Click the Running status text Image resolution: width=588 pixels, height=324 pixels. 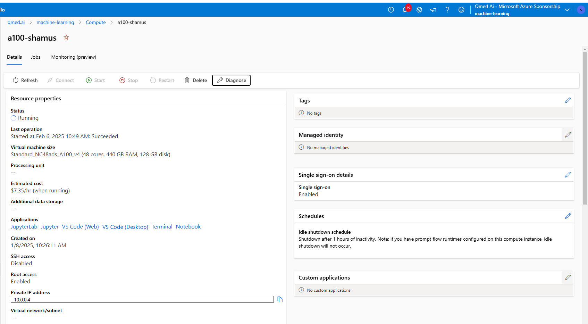[x=28, y=118]
